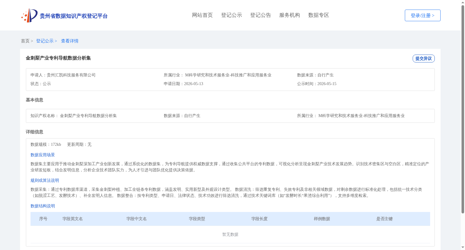Click the 字段长度 column header
This screenshot has height=250, width=465.
(x=260, y=219)
